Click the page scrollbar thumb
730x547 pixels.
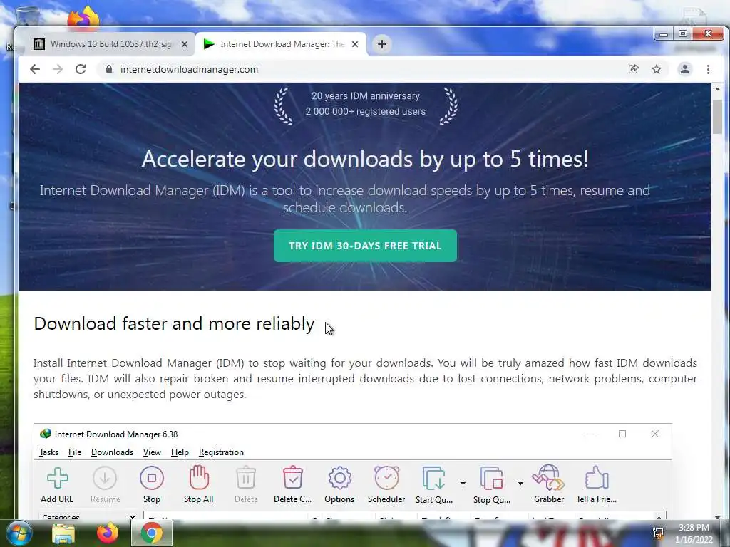click(x=717, y=117)
